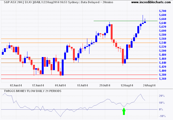Select the 5,380 price axis label
Image resolution: width=173 pixels, height=120 pixels.
(163, 75)
